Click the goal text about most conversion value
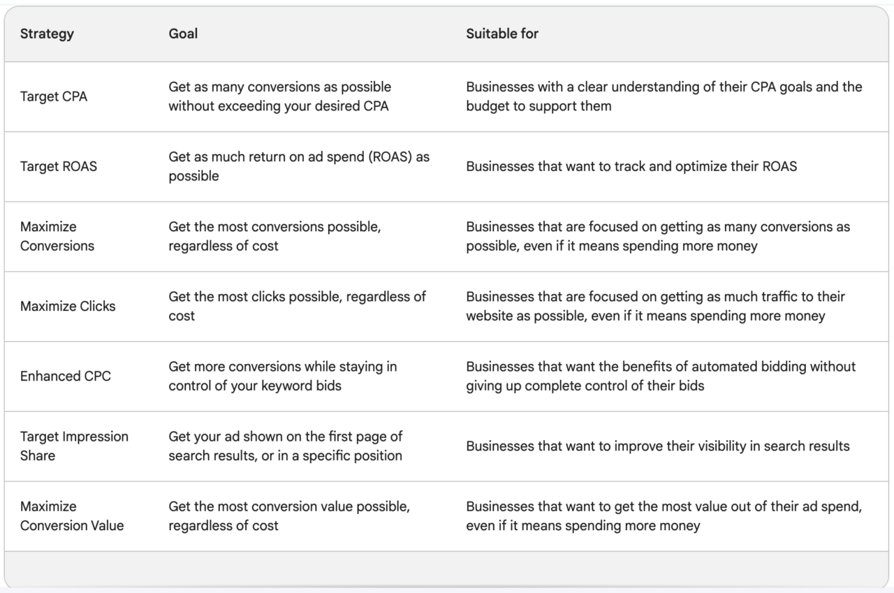 coord(288,515)
